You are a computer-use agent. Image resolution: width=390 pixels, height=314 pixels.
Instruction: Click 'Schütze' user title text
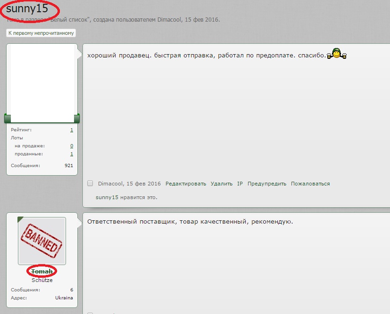(x=42, y=280)
